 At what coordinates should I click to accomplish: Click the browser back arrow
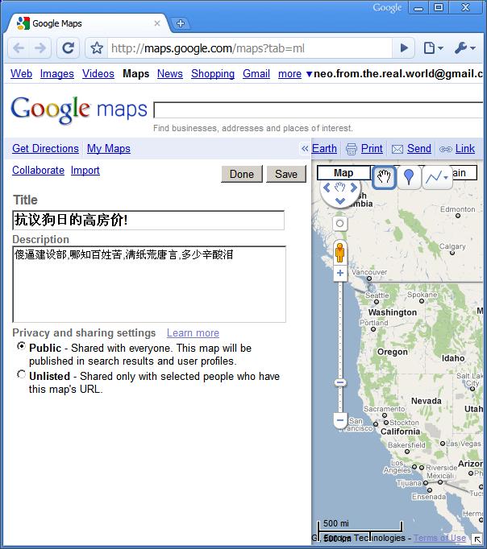click(x=19, y=47)
